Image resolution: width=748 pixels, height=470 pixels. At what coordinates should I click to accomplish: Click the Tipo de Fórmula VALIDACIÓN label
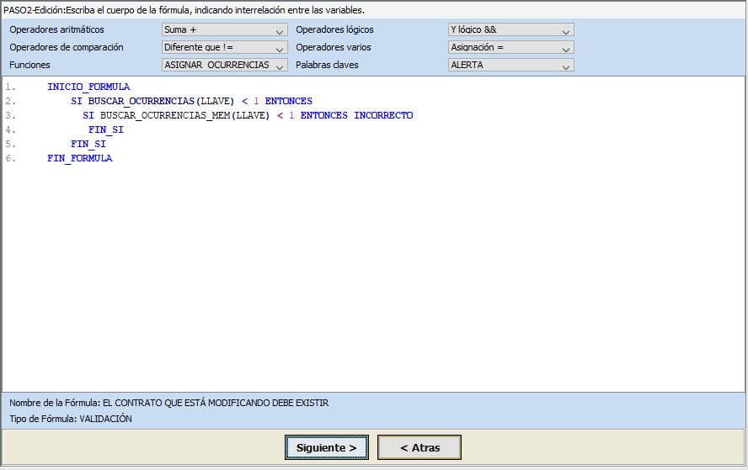coord(71,419)
